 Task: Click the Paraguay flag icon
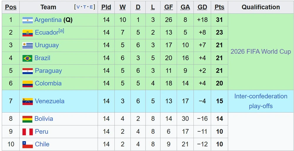(28, 71)
